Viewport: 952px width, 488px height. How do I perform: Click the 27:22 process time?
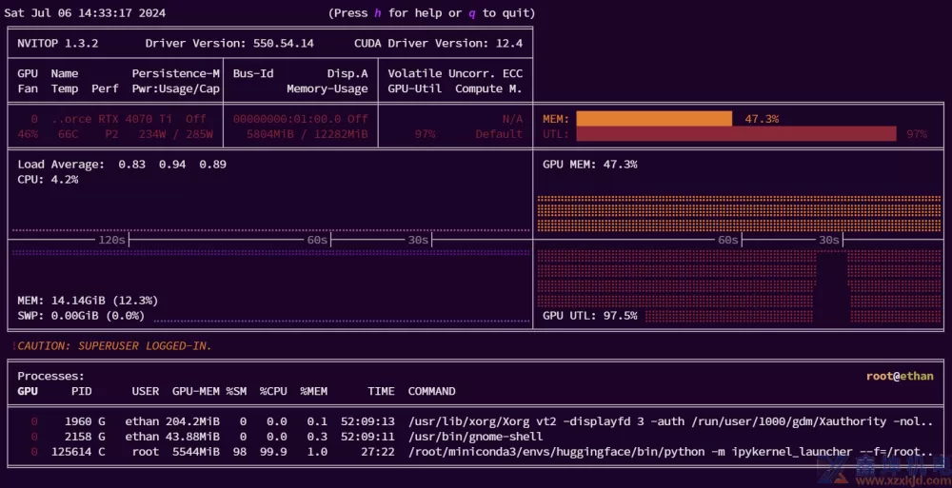(x=378, y=452)
